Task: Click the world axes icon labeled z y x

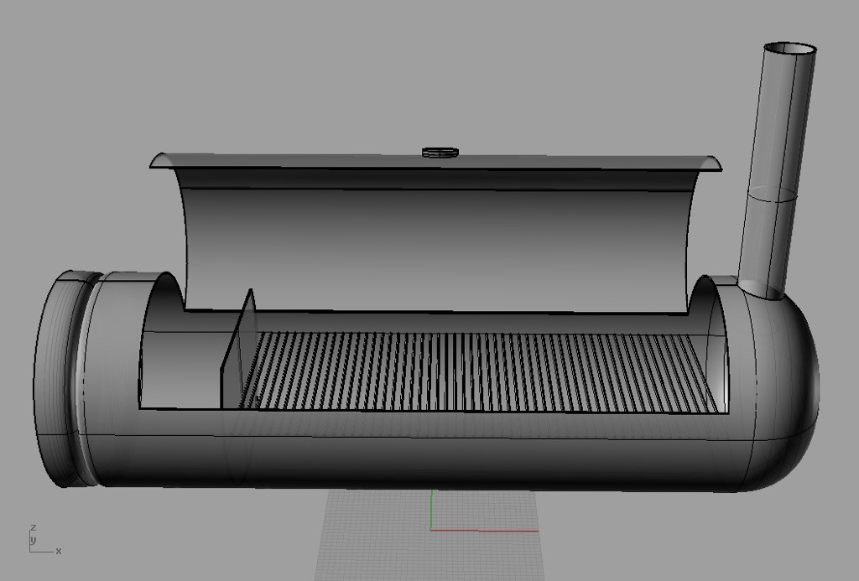Action: click(44, 539)
